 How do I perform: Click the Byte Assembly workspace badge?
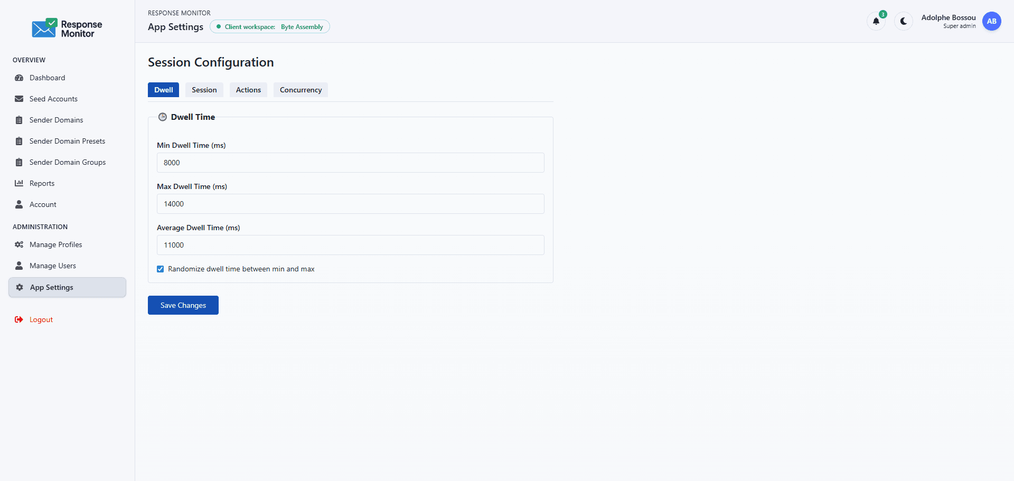(270, 26)
